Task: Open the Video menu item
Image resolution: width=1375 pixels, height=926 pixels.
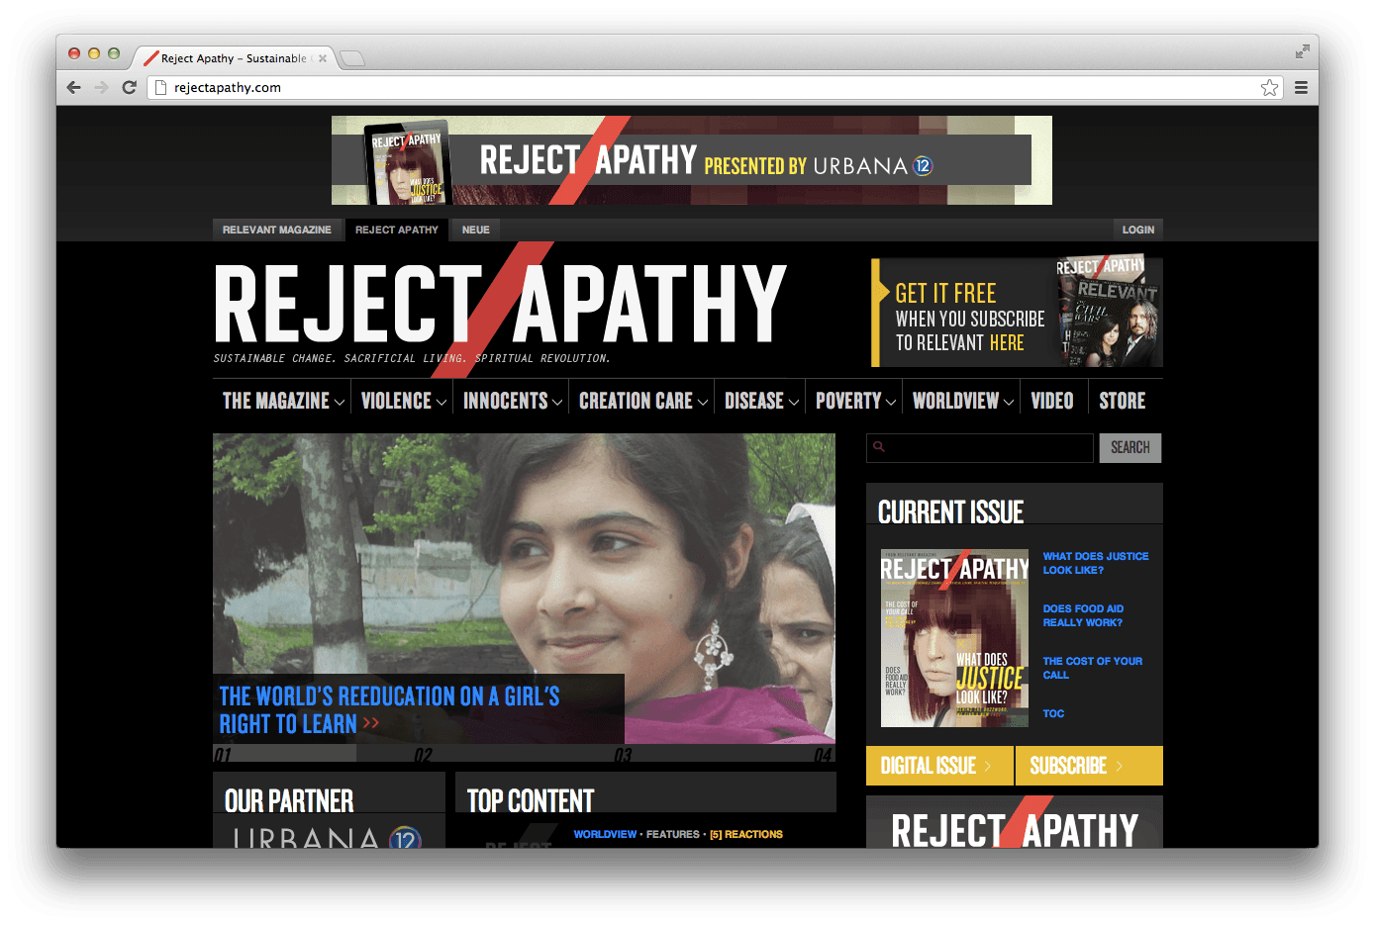Action: pos(1052,401)
